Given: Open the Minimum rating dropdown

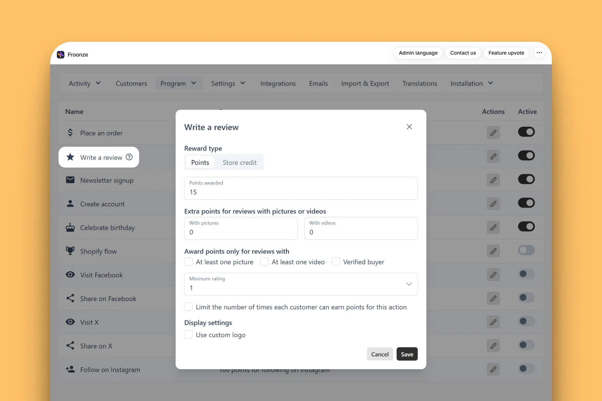Looking at the screenshot, I should (x=301, y=284).
